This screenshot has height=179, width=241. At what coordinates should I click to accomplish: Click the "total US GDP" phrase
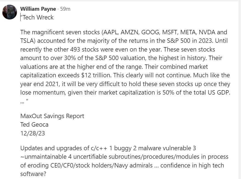tap(212, 92)
